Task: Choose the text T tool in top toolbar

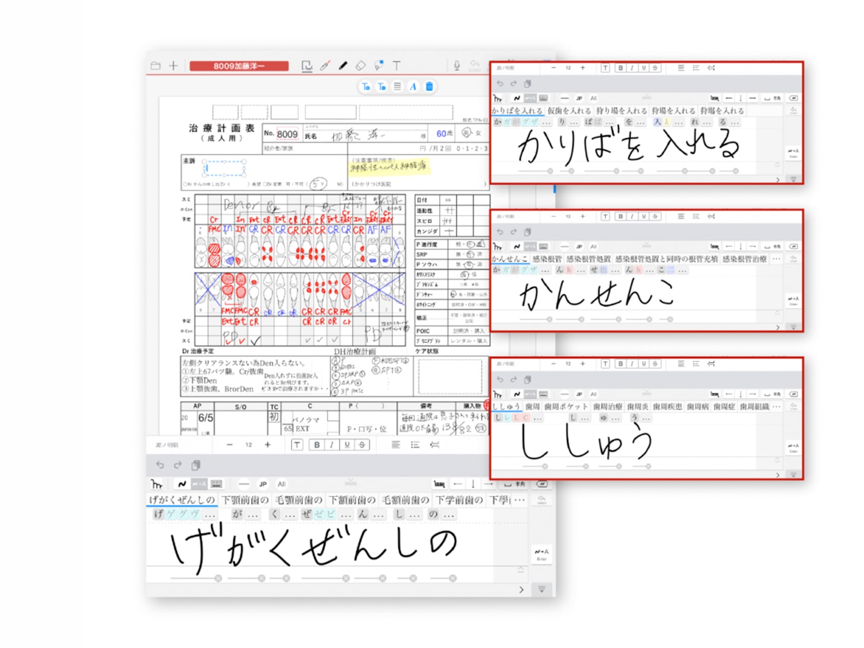Action: (x=397, y=66)
